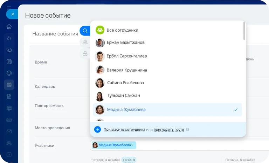Open the groups circles tab

tap(85, 53)
